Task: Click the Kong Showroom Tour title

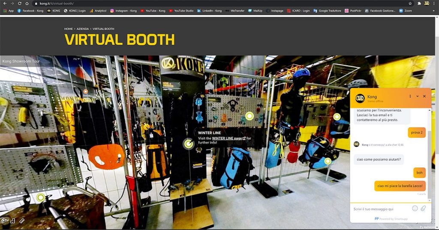Action: [21, 61]
